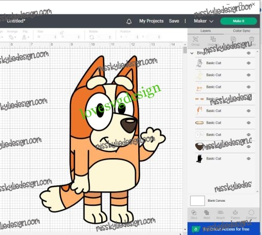Select the Flatten tool
The height and width of the screenshot is (235, 262).
click(x=235, y=214)
